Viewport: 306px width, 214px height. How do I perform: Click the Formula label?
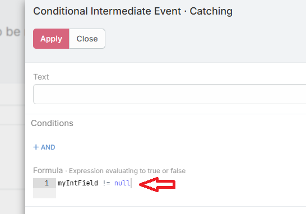(x=48, y=170)
